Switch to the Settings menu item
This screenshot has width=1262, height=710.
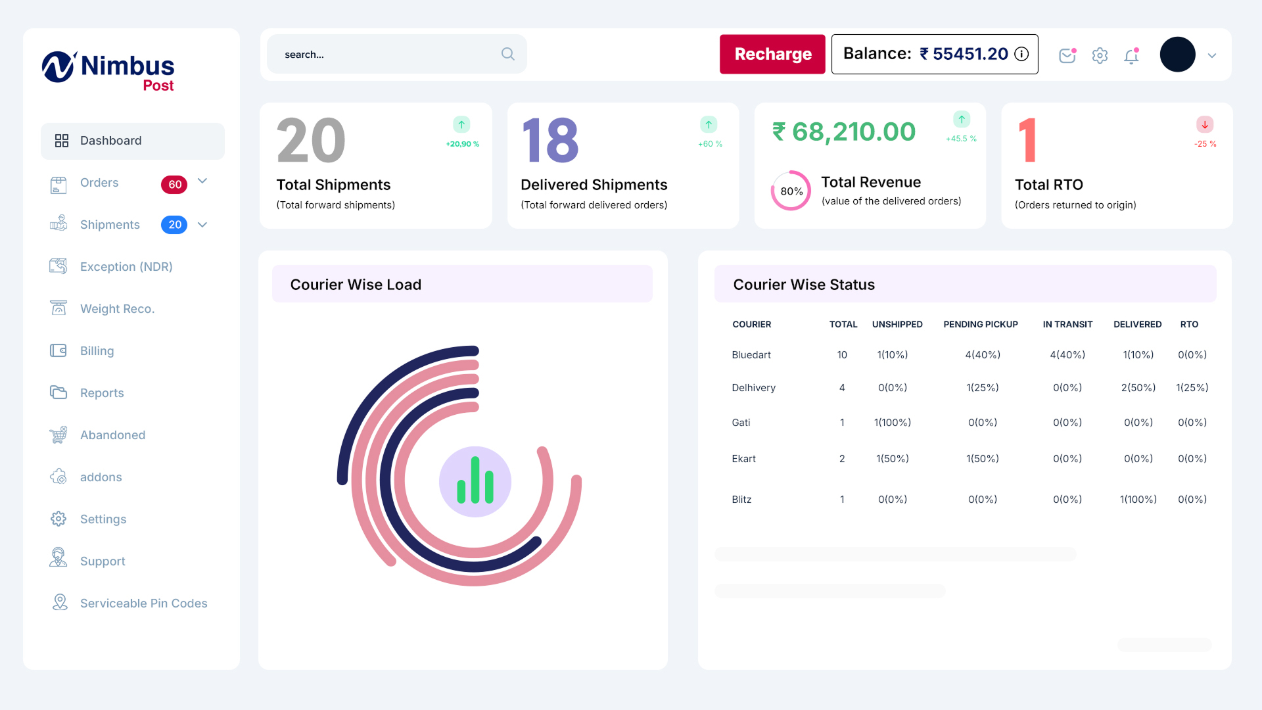(x=103, y=519)
